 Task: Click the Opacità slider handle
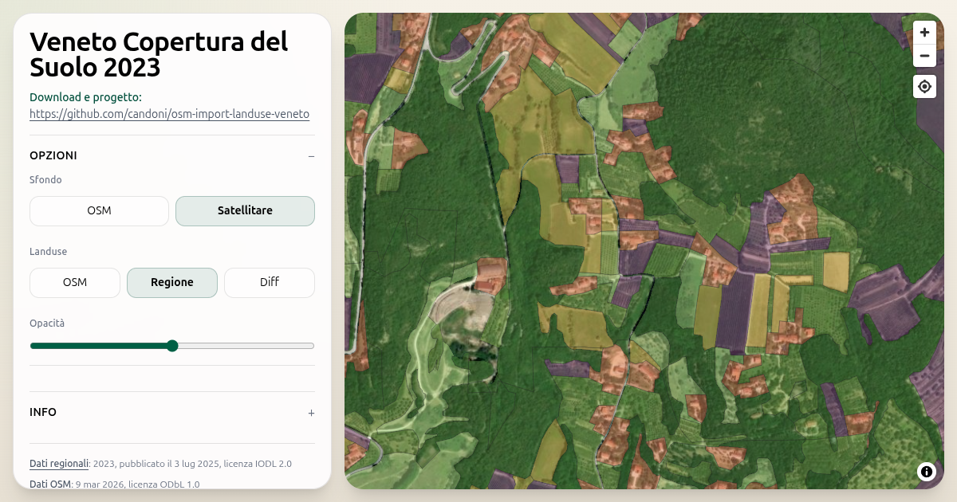tap(172, 346)
